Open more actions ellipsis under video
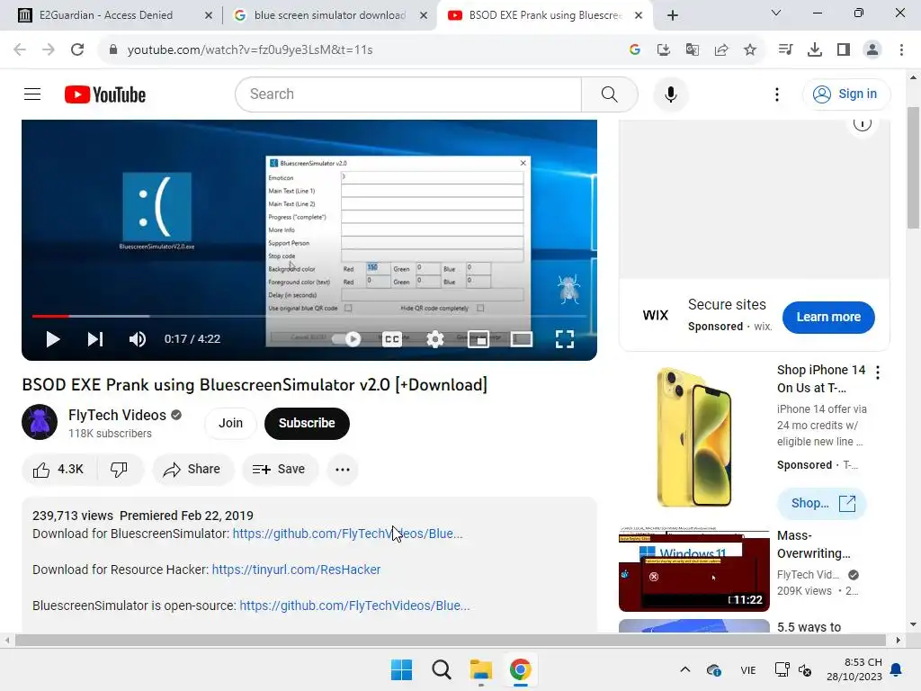The height and width of the screenshot is (691, 921). 343,470
